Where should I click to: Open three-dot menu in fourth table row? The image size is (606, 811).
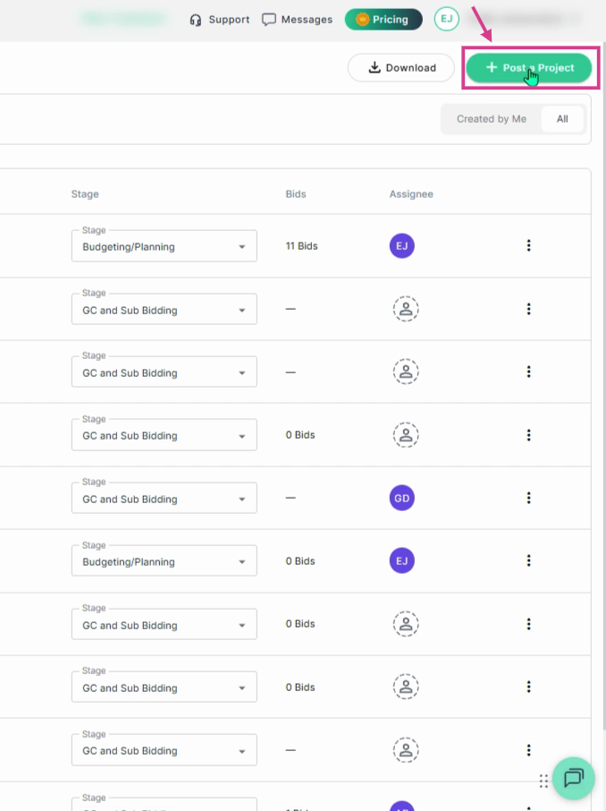click(x=528, y=435)
